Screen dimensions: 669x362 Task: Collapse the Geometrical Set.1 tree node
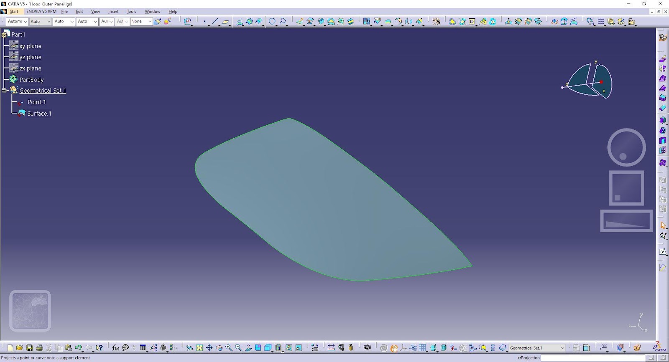(x=5, y=90)
